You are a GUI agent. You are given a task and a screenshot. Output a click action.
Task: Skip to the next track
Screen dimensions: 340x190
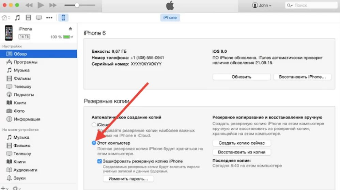[53, 5]
